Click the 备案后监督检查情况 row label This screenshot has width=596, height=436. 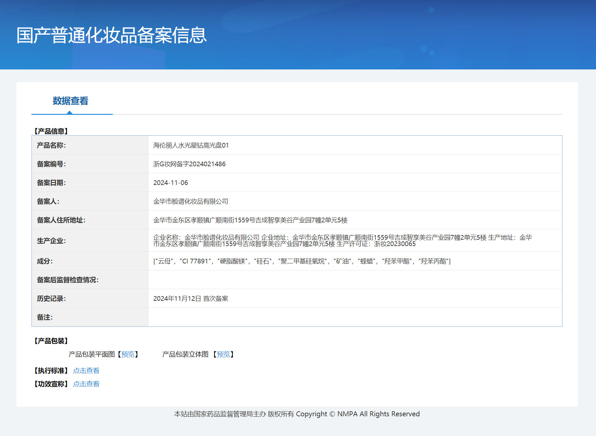68,280
